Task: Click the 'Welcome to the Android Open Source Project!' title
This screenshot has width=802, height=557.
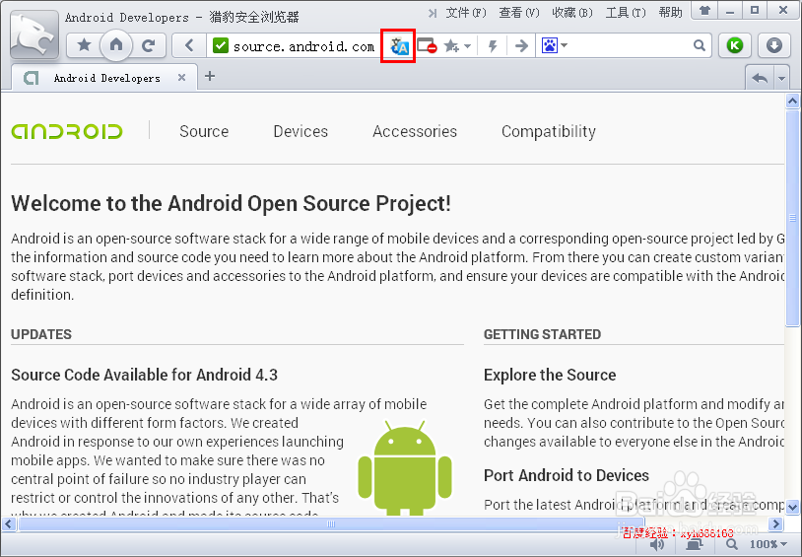Action: [x=232, y=204]
